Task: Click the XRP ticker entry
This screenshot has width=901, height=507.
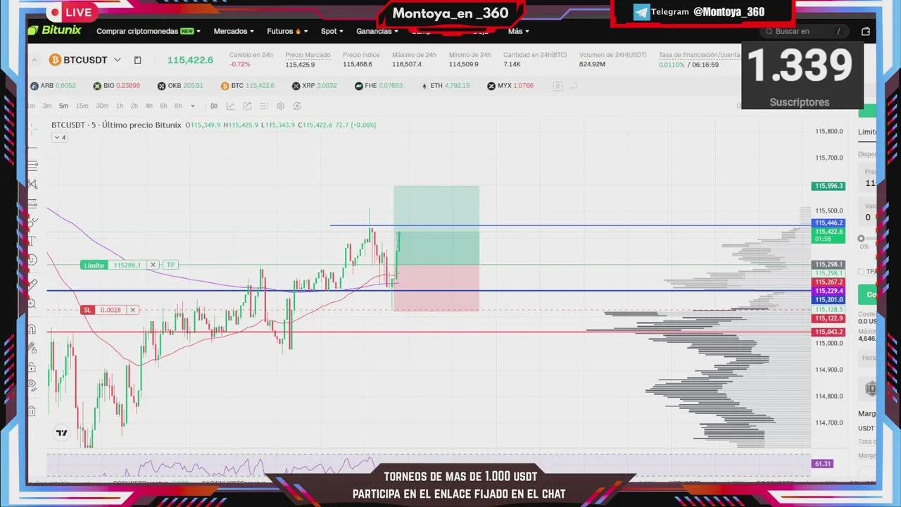Action: tap(315, 86)
